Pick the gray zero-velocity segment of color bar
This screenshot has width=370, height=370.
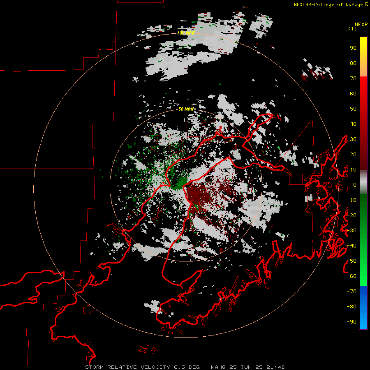point(363,182)
